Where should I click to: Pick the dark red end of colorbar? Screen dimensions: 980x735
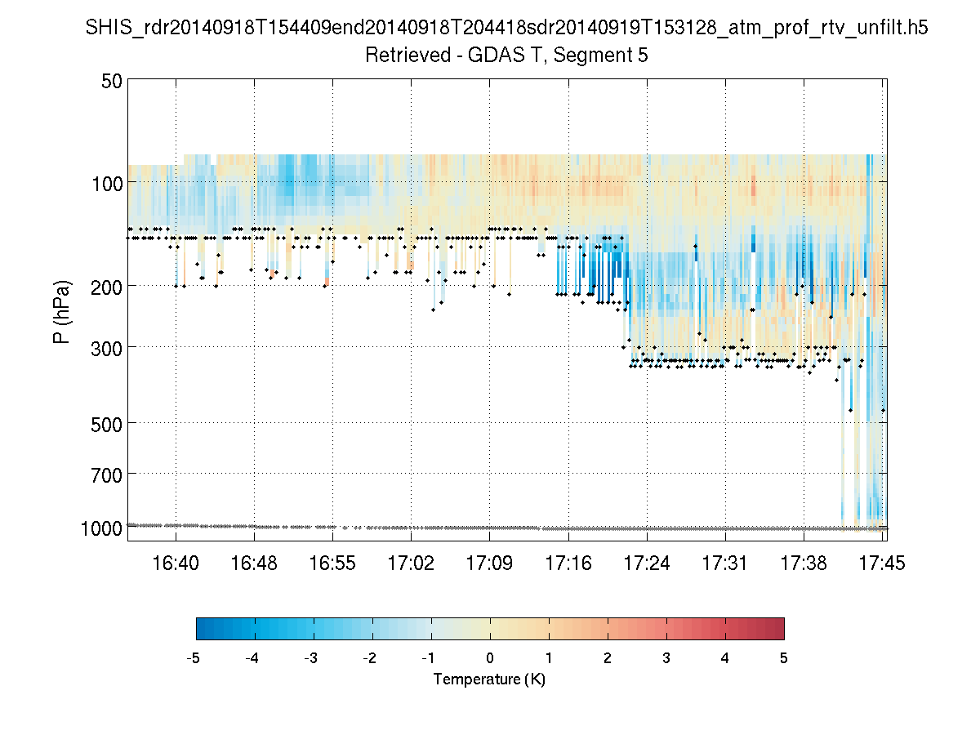pos(779,628)
